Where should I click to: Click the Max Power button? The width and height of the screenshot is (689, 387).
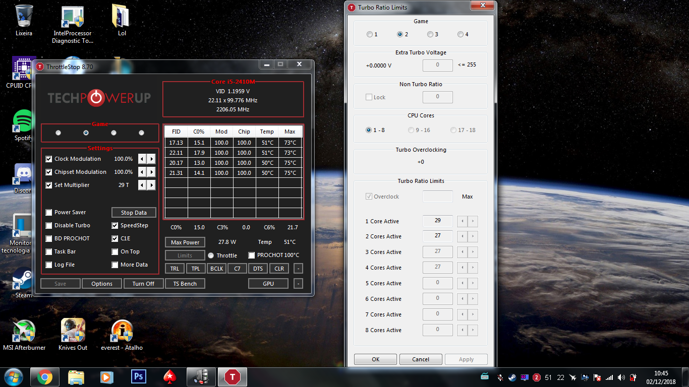[x=185, y=242]
